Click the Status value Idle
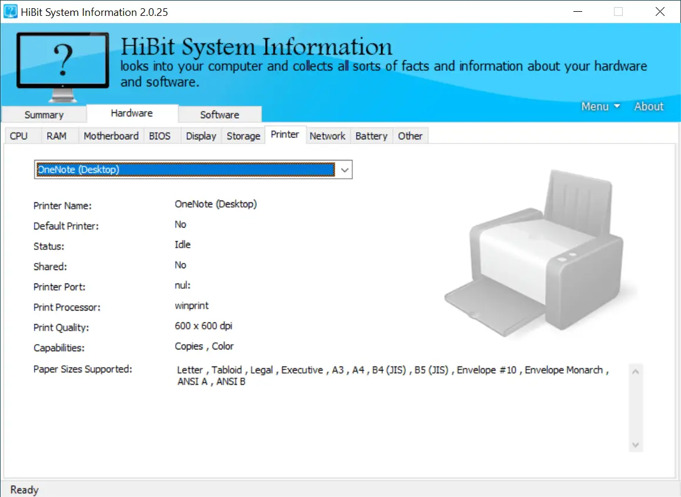Screen dimensions: 681x497 click(x=182, y=245)
